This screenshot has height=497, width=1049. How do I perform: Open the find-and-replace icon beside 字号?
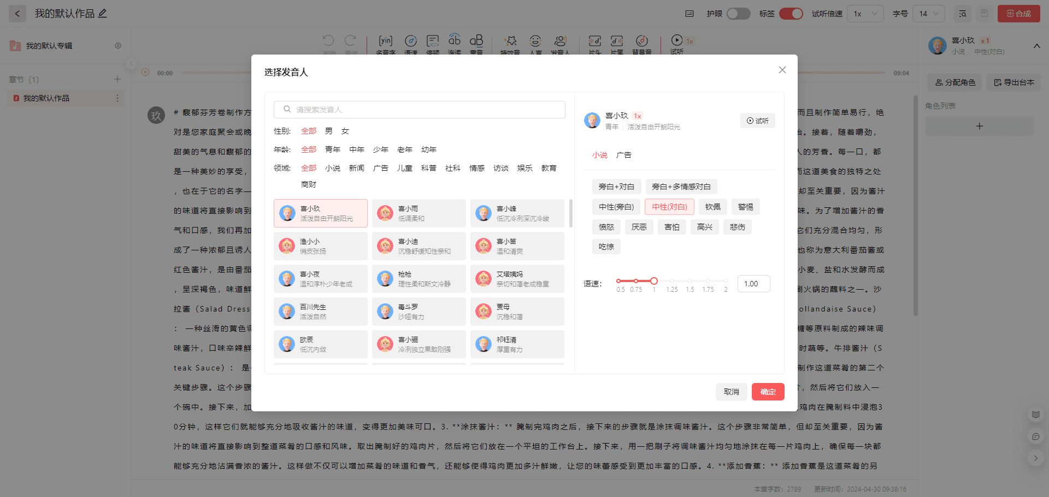(962, 14)
